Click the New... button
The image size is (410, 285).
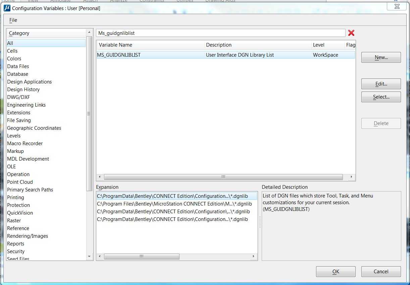[381, 57]
